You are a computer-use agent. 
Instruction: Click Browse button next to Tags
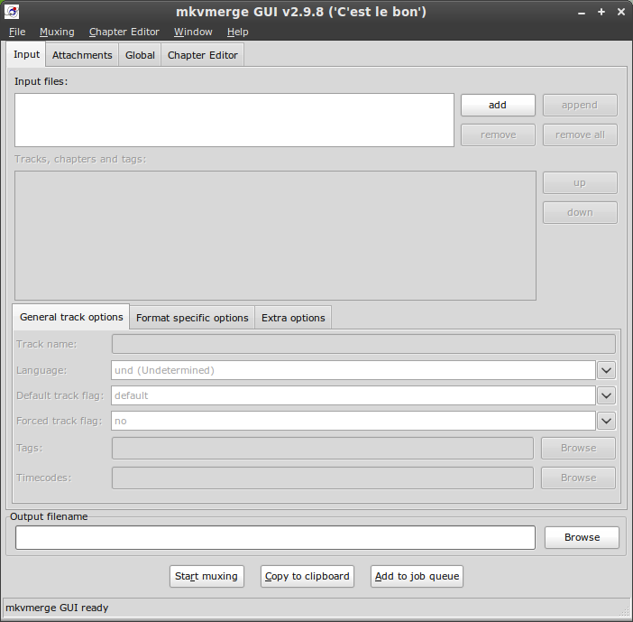pyautogui.click(x=578, y=448)
